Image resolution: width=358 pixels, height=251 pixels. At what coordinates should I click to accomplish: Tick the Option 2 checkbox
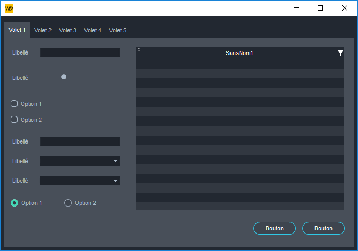point(14,120)
